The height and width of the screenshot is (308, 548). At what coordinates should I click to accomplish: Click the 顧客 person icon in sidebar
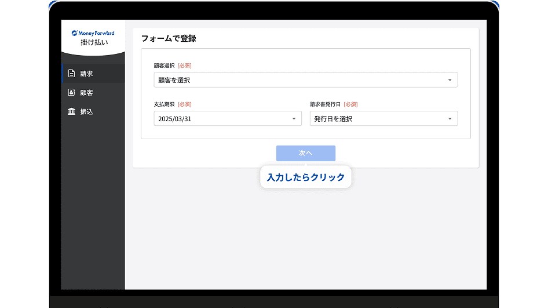click(x=71, y=92)
